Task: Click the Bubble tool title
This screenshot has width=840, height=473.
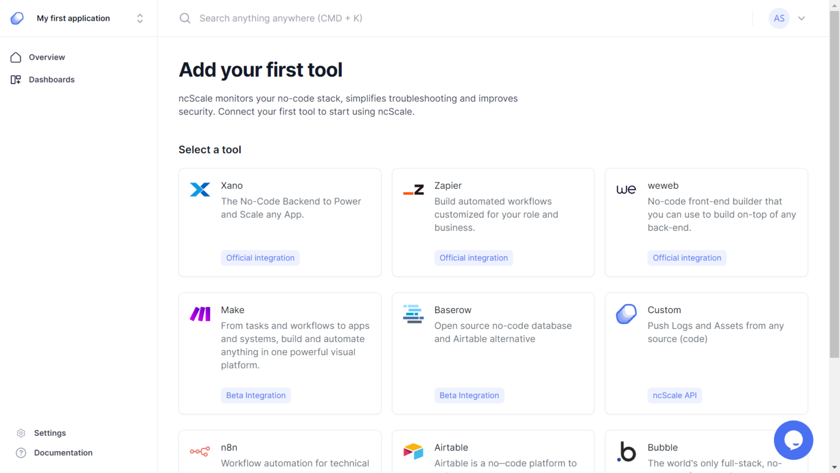Action: coord(662,447)
